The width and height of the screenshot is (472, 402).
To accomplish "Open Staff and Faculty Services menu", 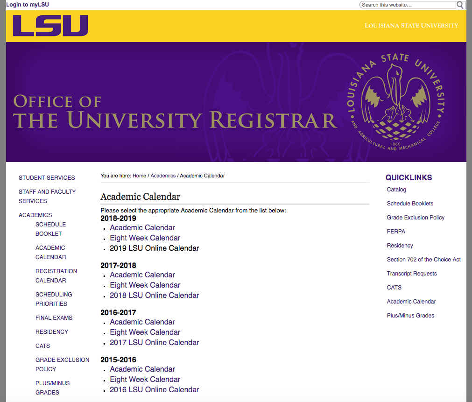I will (x=47, y=197).
